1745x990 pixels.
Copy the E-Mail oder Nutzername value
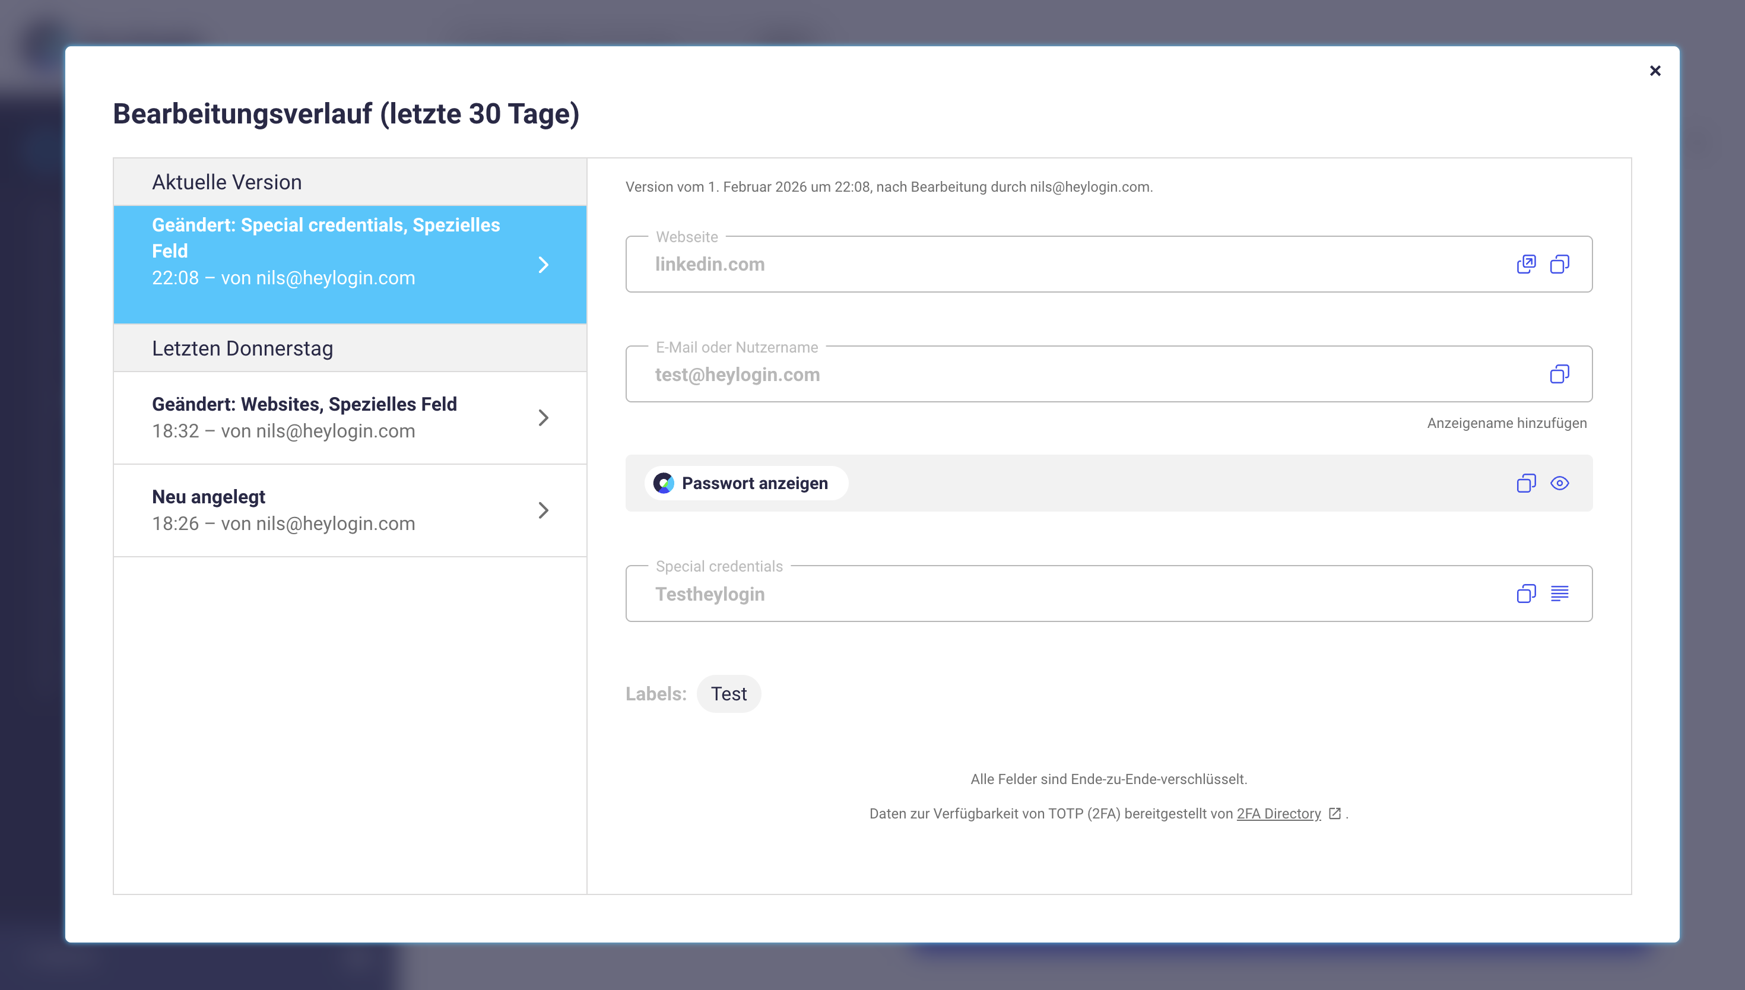[1559, 374]
